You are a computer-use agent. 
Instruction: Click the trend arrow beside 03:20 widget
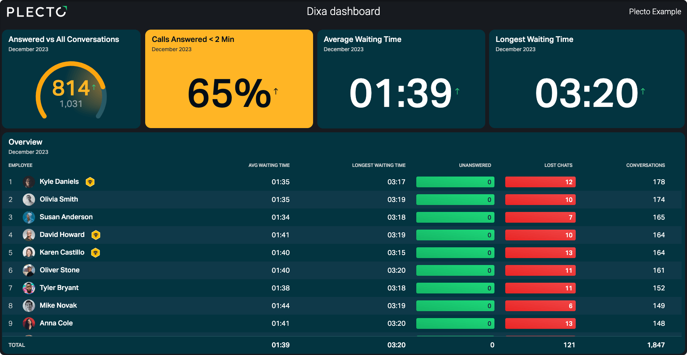pos(643,91)
